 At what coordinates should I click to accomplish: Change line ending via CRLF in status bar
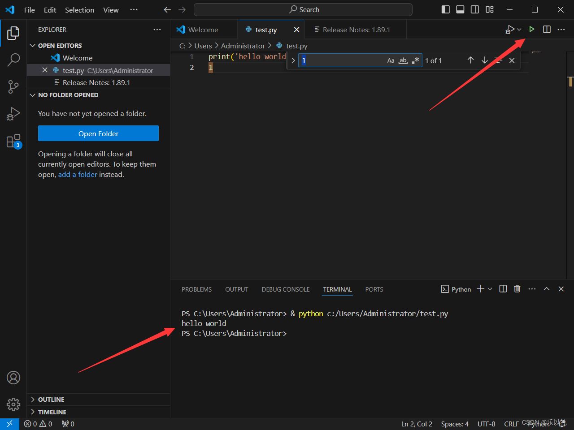click(x=511, y=424)
